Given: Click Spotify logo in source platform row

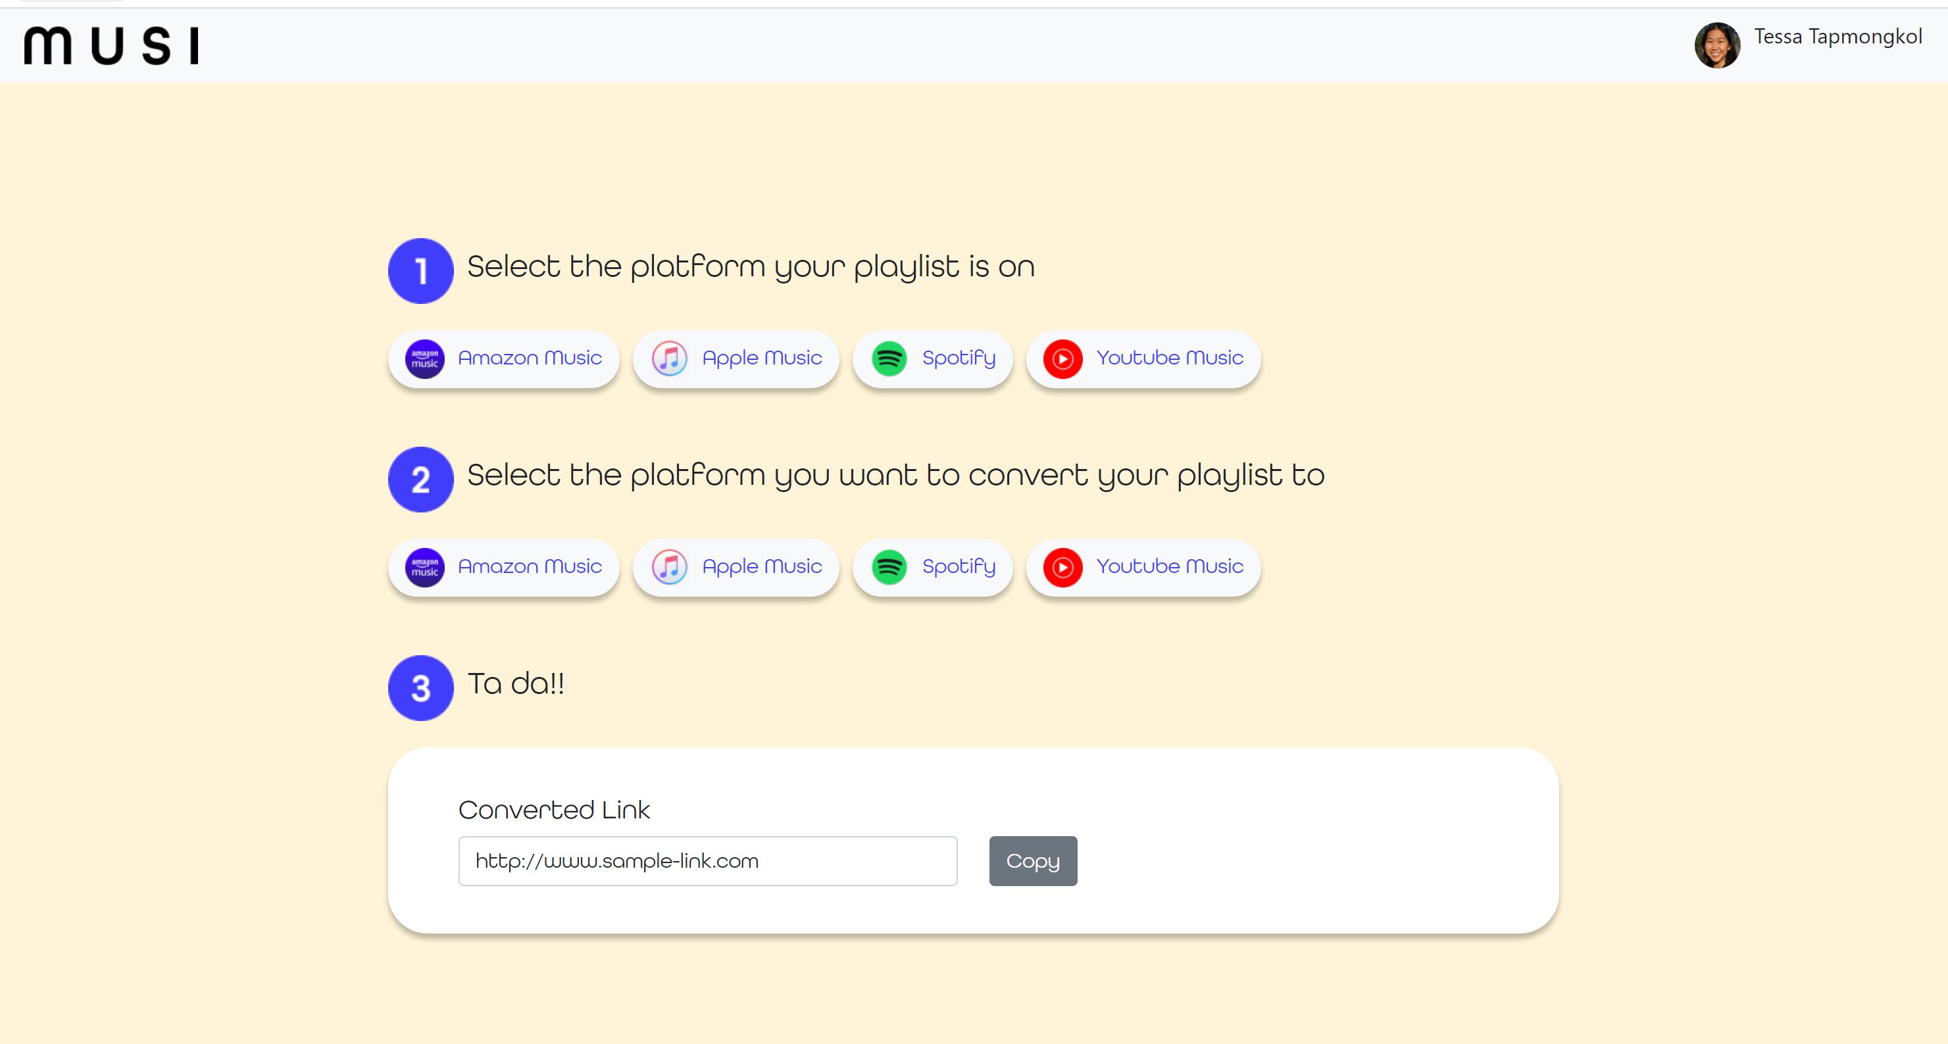Looking at the screenshot, I should [889, 359].
